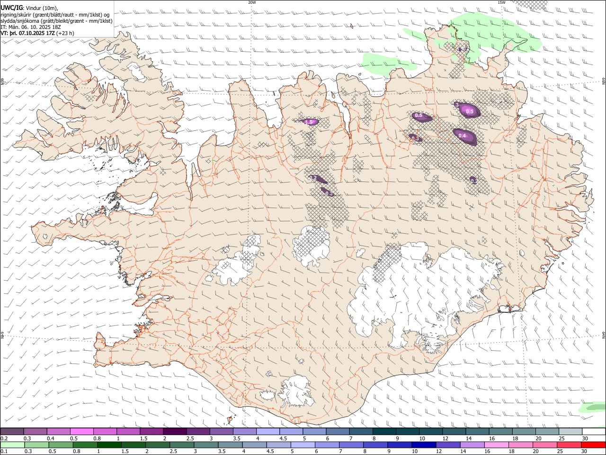Image resolution: width=606 pixels, height=455 pixels.
Task: Pick the rain legend swatch between 5 and 6
Action: (303, 445)
